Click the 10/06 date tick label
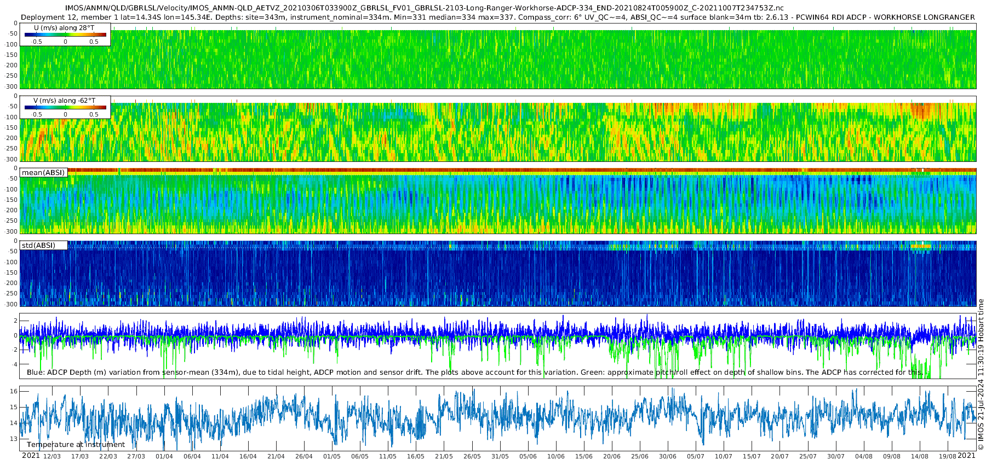The height and width of the screenshot is (465, 986). [556, 456]
